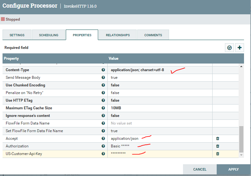251x176 pixels.
Task: Add a new property with plus icon
Action: point(240,48)
